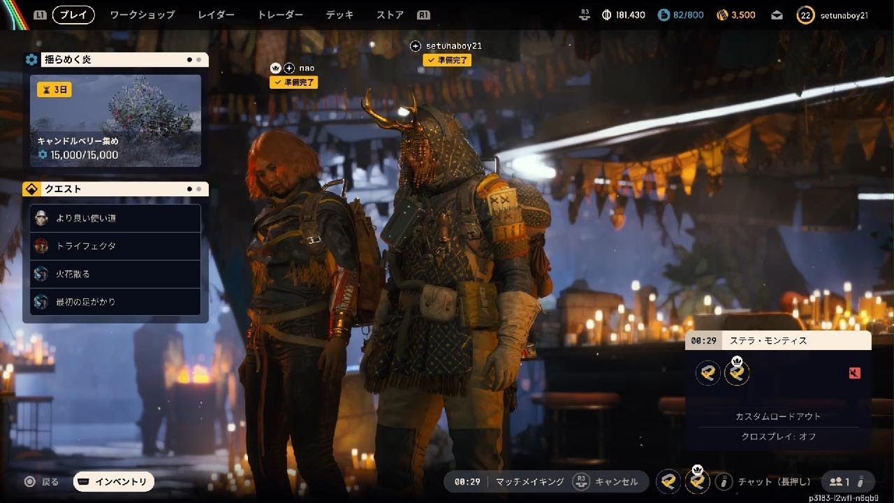894x503 pixels.
Task: Open カスタムロードアウト option
Action: 778,416
